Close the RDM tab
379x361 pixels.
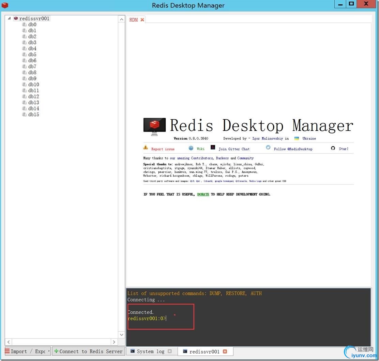tap(142, 20)
